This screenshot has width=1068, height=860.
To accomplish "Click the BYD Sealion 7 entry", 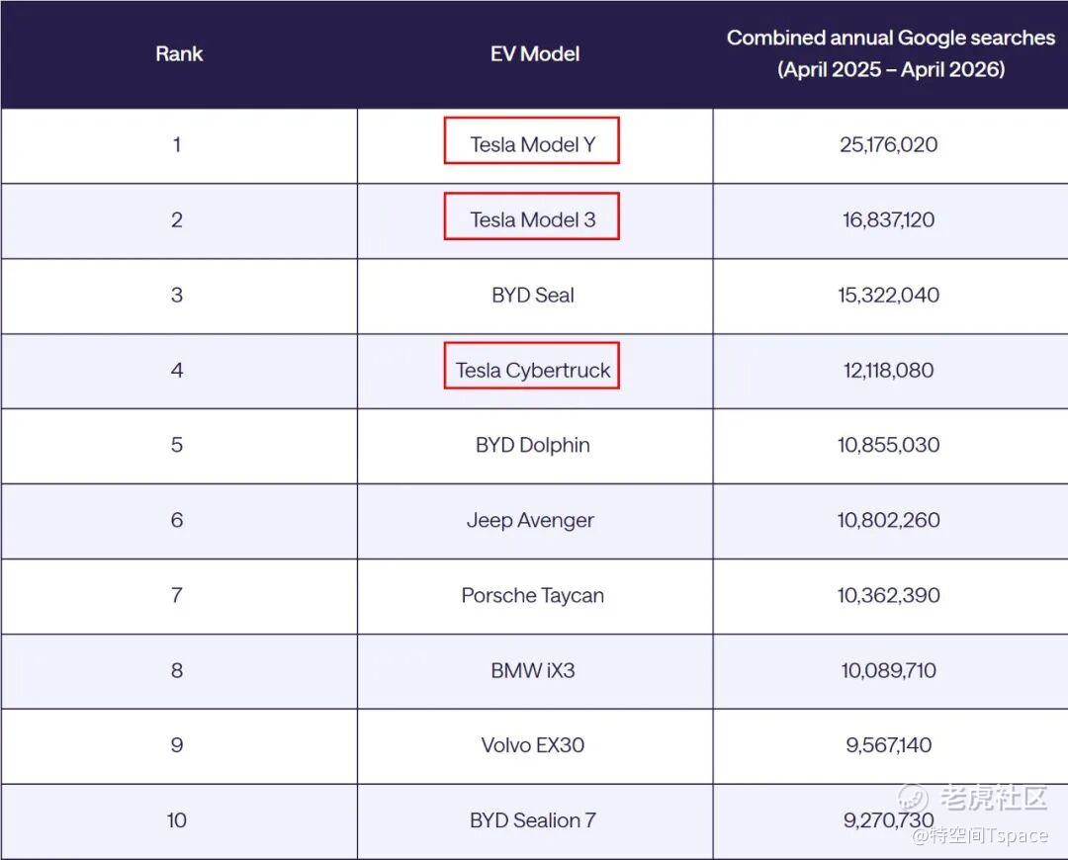I will [533, 820].
